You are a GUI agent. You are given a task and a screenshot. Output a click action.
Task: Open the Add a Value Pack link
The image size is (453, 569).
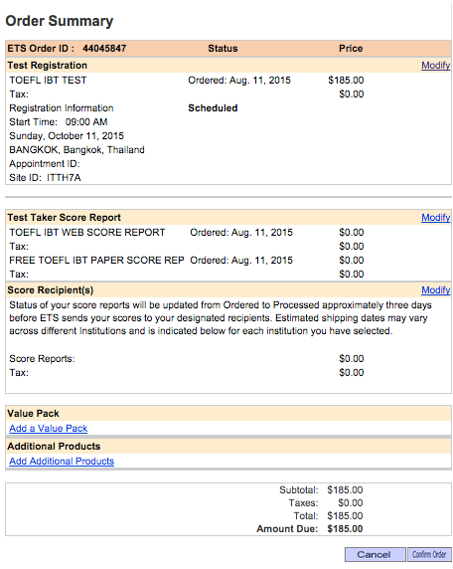tap(49, 428)
